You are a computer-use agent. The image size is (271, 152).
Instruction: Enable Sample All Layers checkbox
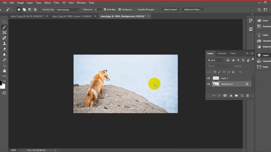[x=136, y=9]
